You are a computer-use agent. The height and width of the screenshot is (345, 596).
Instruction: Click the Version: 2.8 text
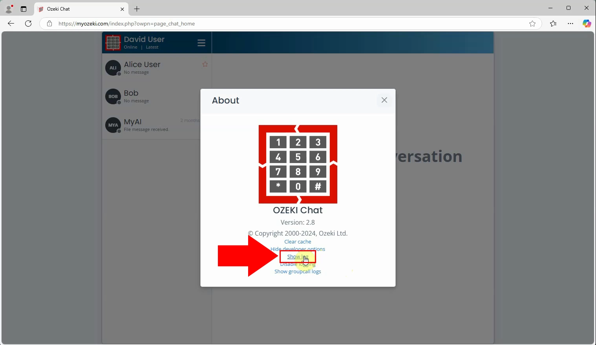click(298, 222)
